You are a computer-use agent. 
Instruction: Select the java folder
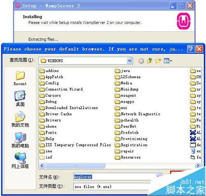122,71
